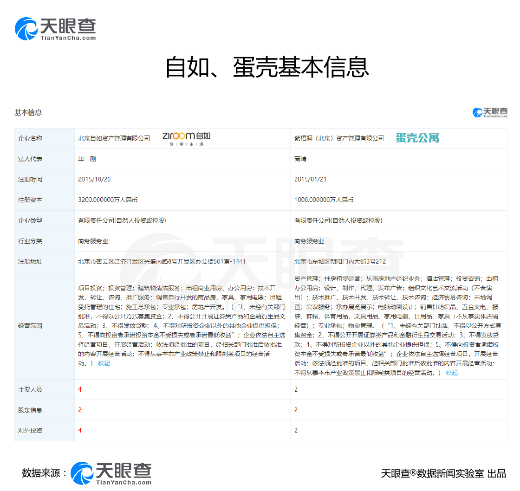Click 蛋壳's registered address in 东城区

point(340,261)
